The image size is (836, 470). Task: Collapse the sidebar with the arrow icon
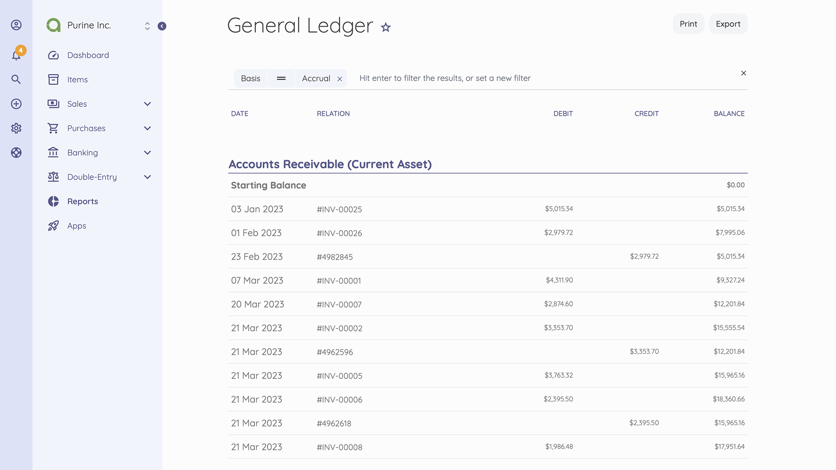[x=162, y=26]
